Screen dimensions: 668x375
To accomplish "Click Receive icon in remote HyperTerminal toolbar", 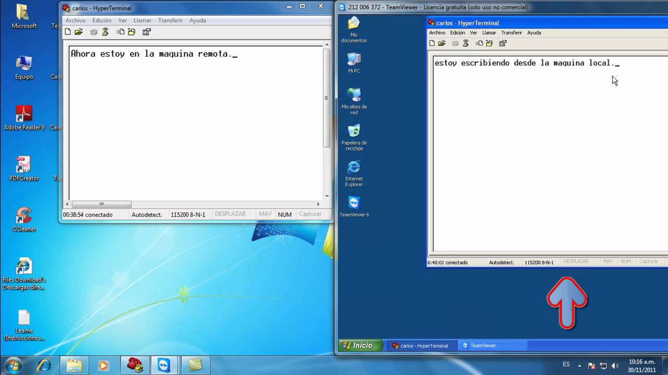I will (489, 43).
